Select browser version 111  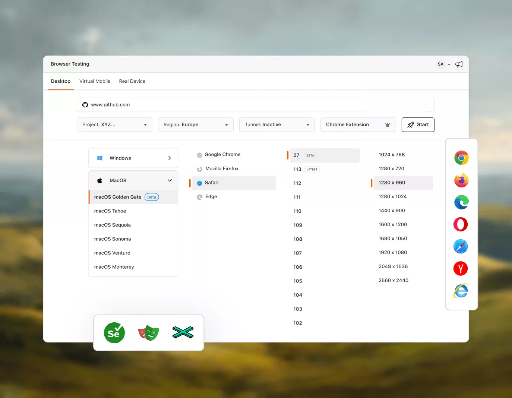[297, 197]
